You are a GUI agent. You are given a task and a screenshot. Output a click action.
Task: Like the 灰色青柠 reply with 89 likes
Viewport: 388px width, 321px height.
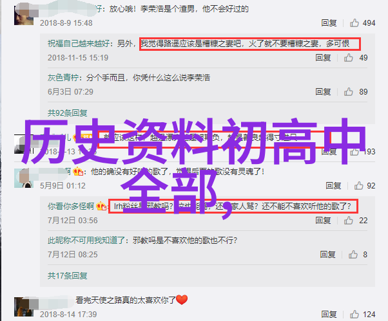[348, 91]
